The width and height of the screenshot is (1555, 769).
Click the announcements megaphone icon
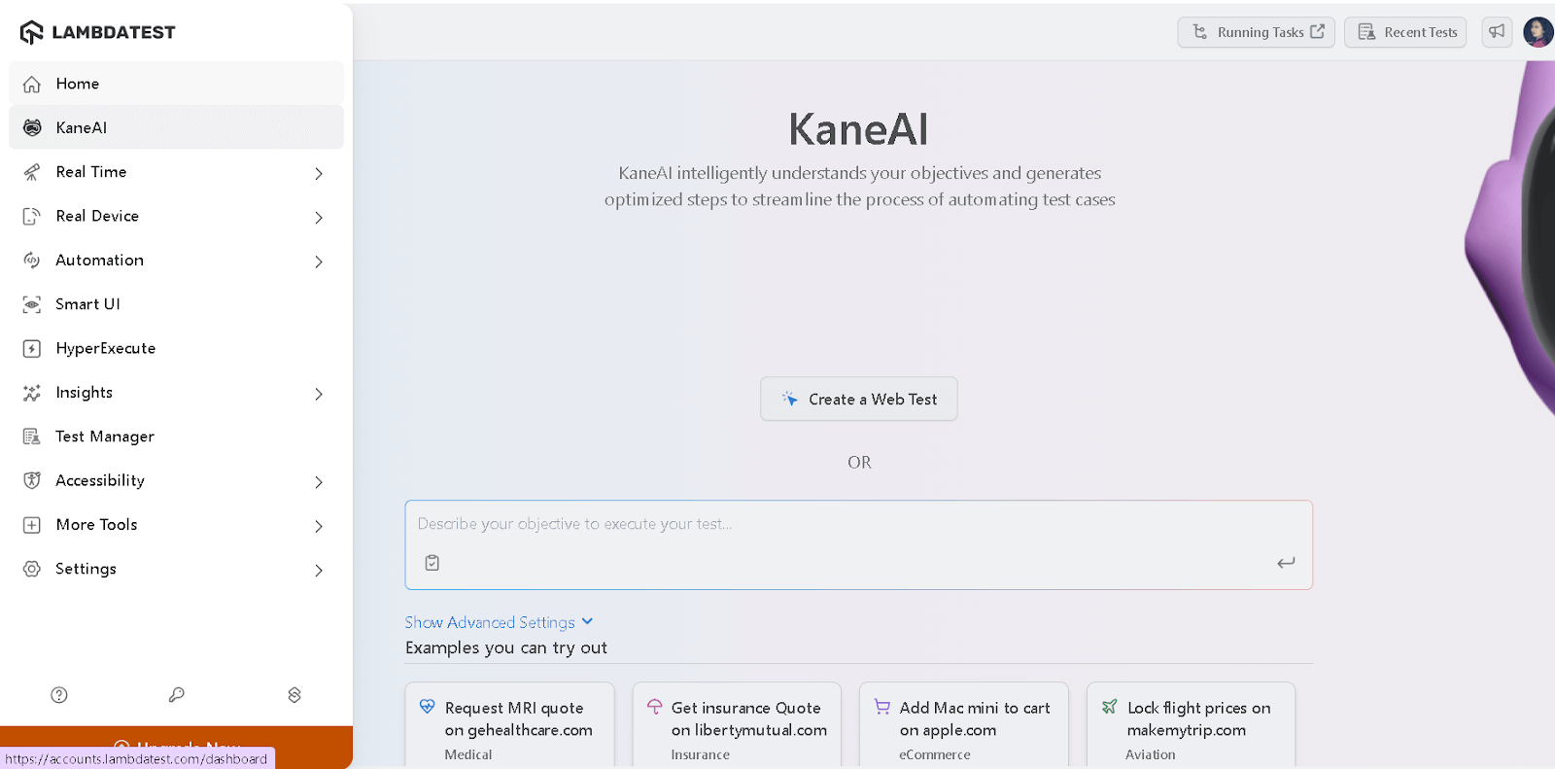(1497, 32)
